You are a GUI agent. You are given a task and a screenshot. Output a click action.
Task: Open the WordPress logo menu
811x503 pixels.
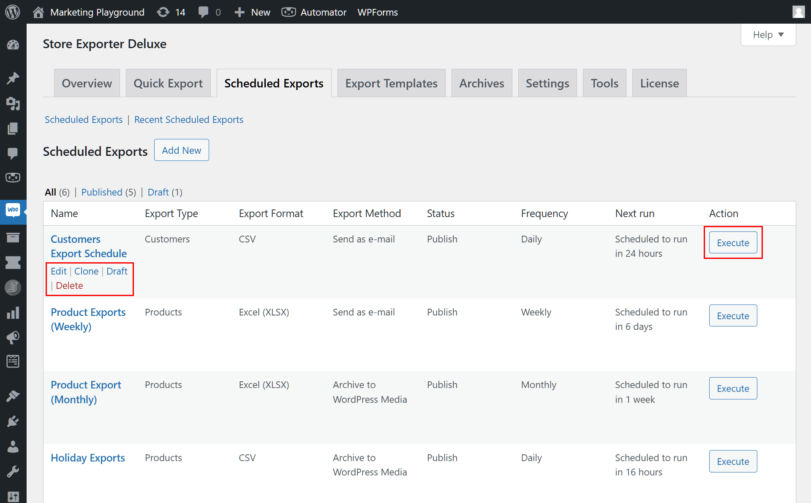coord(13,12)
